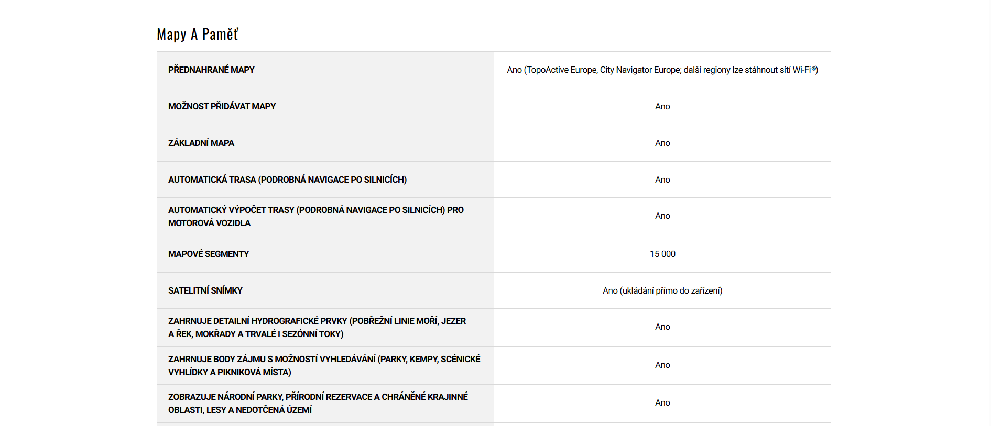Click 'Ano' in the hydrografické prvky row
Image resolution: width=991 pixels, height=426 pixels.
click(x=662, y=327)
